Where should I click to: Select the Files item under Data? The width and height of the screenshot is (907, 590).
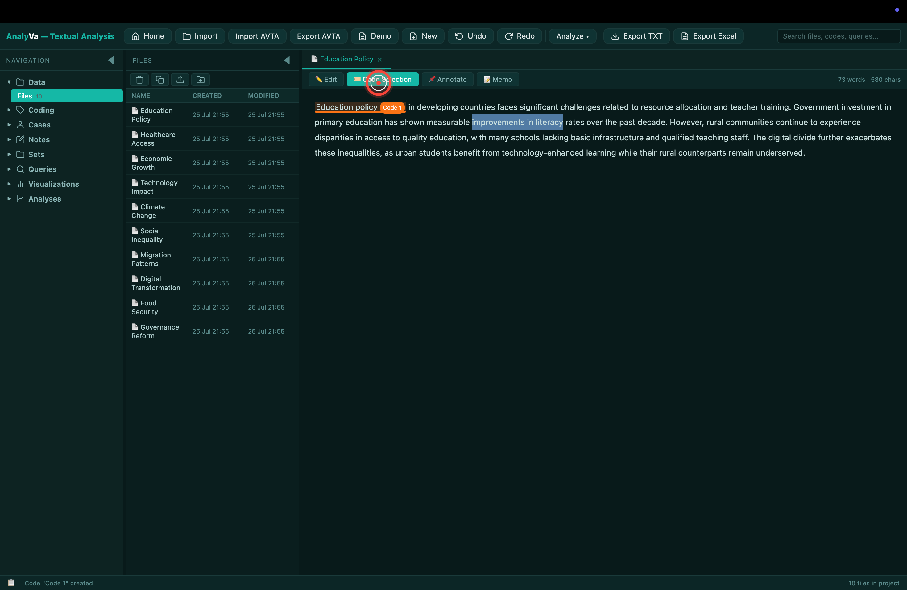pyautogui.click(x=67, y=96)
